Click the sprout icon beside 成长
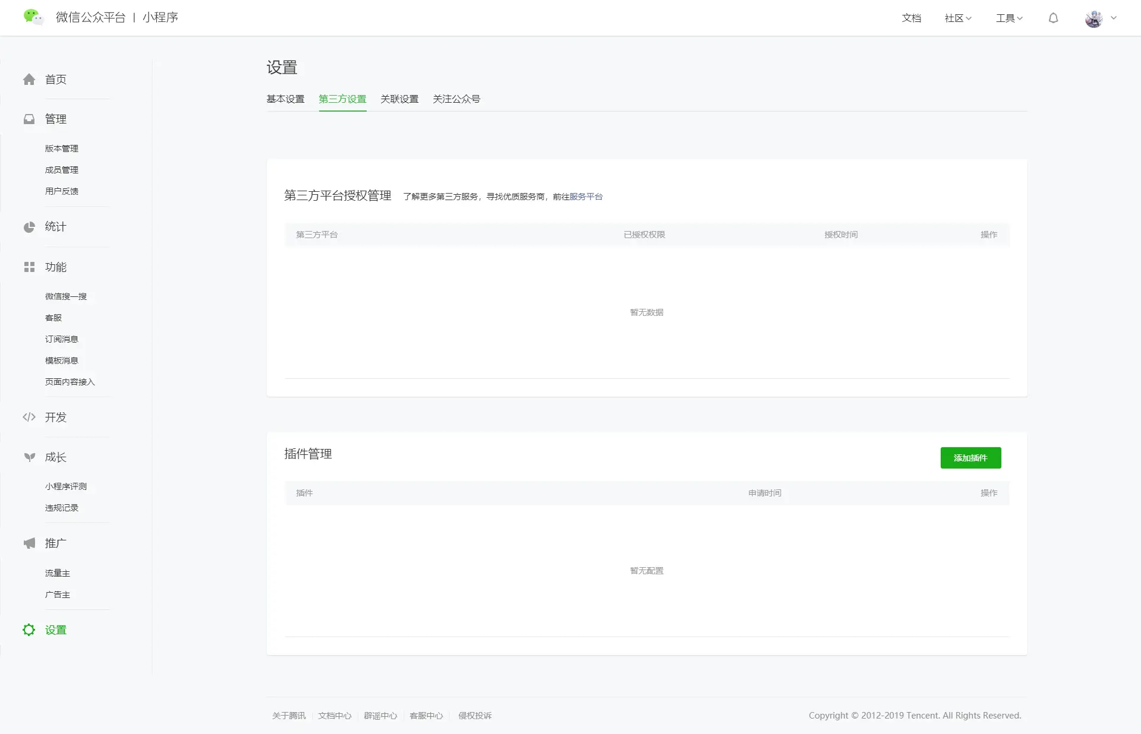Screen dimensions: 1141x734 [29, 457]
